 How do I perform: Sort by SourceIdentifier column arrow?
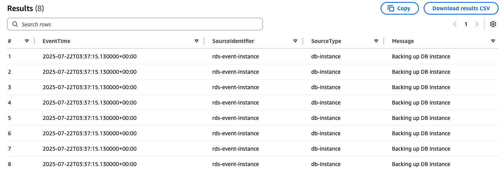[x=295, y=41]
